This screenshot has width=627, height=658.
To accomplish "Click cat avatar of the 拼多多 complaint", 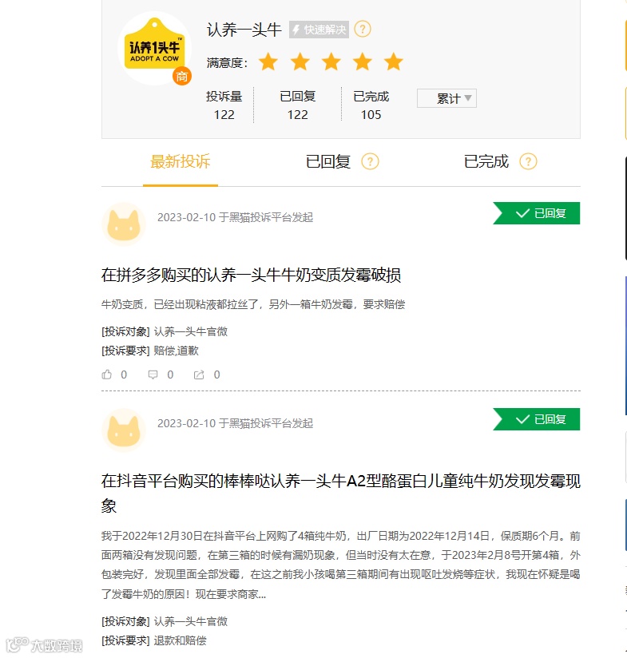I will tap(124, 224).
